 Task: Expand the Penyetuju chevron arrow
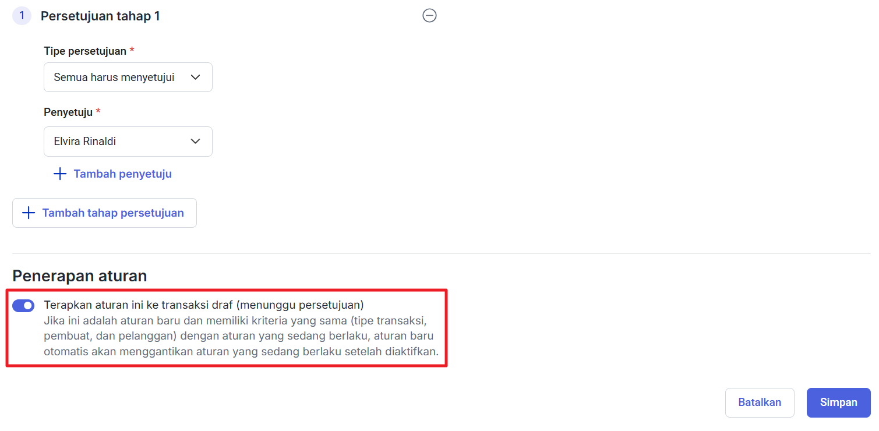(196, 142)
